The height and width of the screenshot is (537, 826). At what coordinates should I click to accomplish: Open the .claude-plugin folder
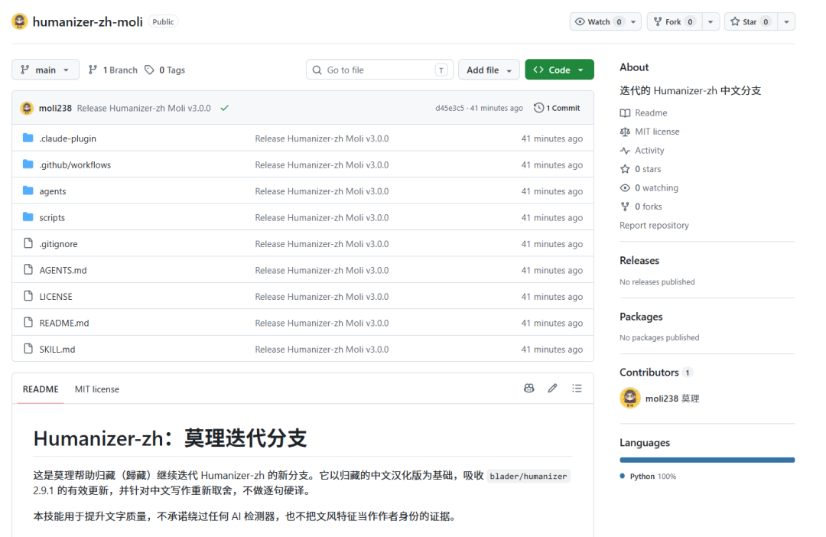67,138
